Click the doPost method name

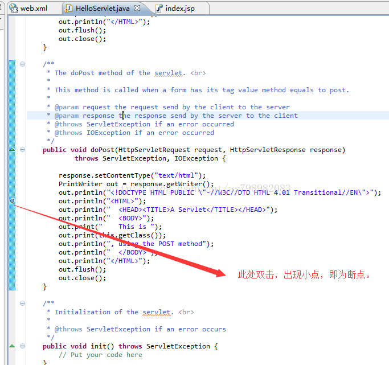pos(102,150)
